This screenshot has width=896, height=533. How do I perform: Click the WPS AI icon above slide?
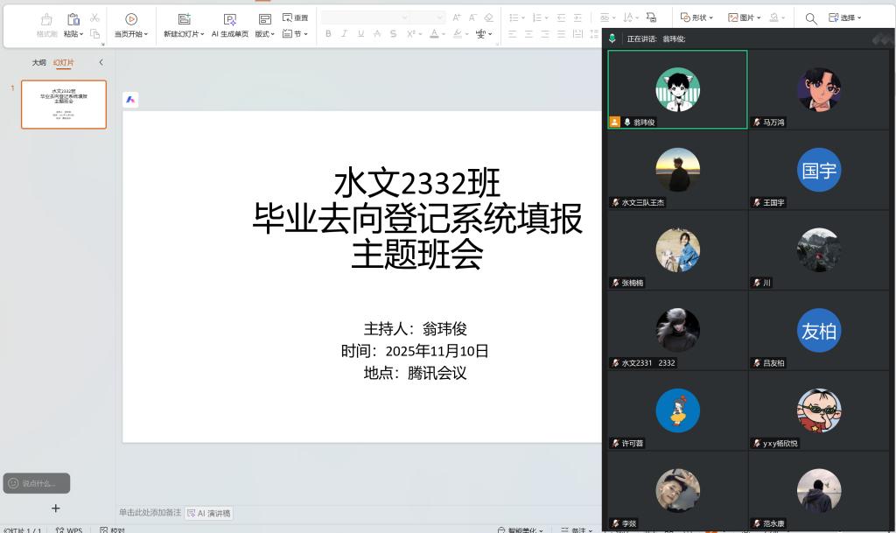coord(130,100)
